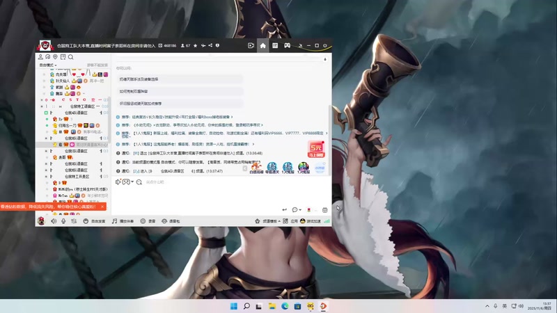Screen dimensions: 557x313
Task: Favorite the channel with the star icon
Action: [196, 45]
